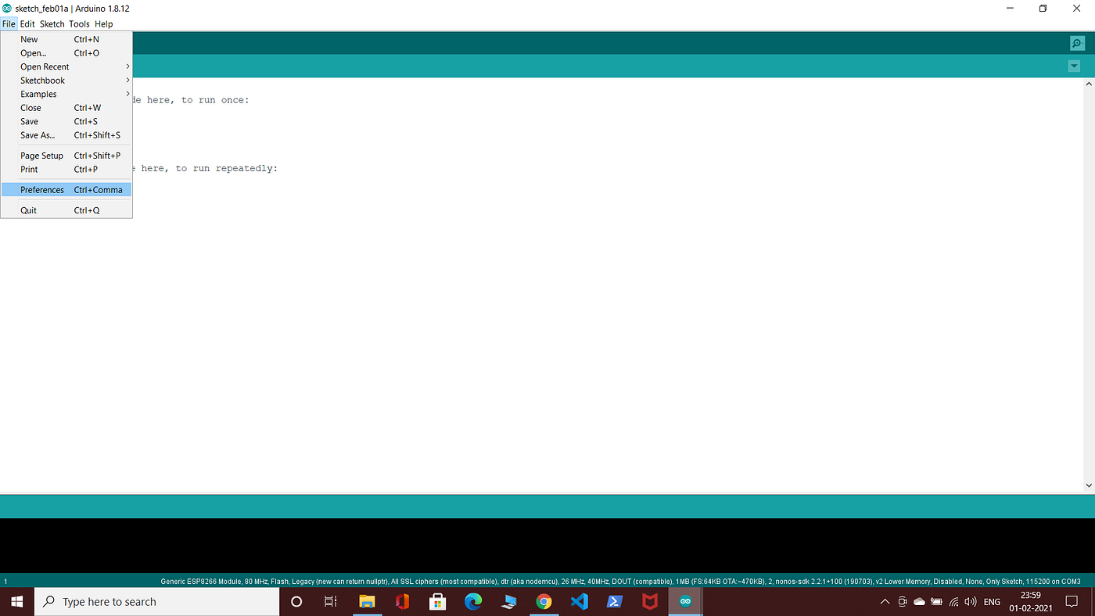Viewport: 1095px width, 616px height.
Task: Open the OneDrive cloud tray icon
Action: [x=919, y=602]
